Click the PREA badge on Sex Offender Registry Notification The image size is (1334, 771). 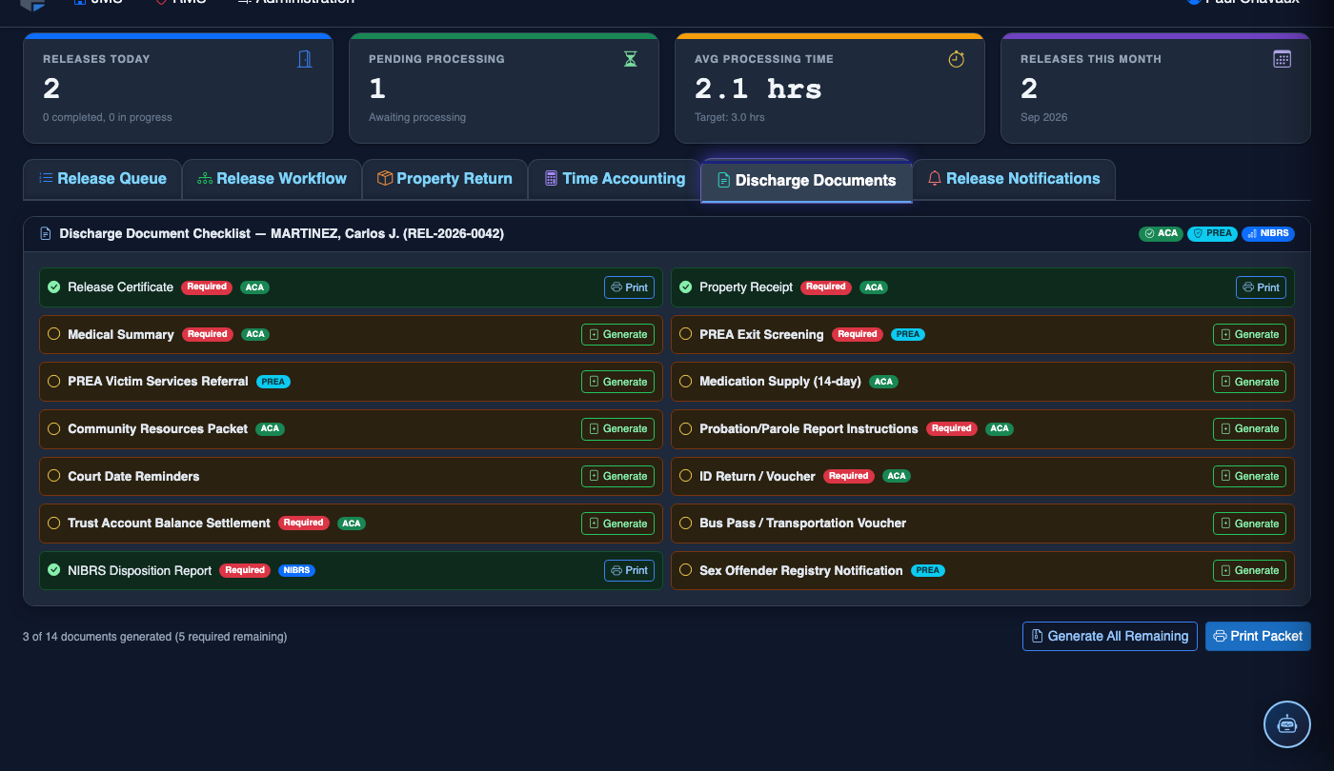click(928, 570)
